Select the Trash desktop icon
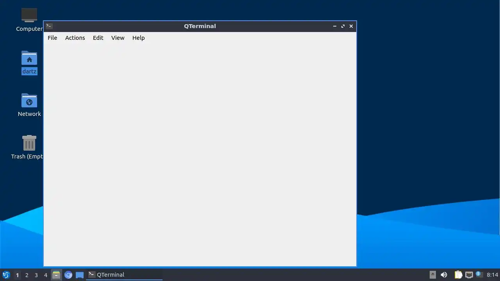 [29, 148]
